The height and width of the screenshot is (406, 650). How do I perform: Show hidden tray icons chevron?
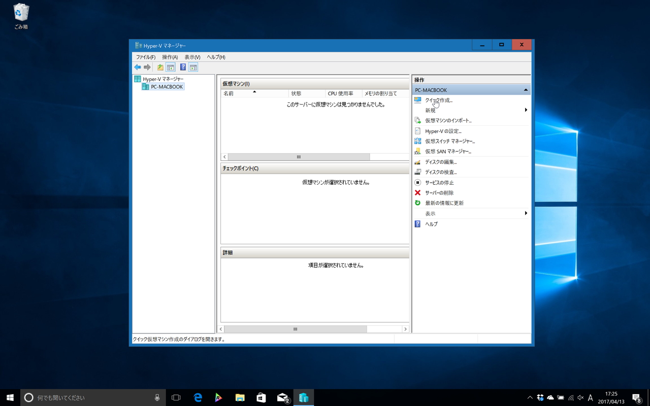(530, 398)
